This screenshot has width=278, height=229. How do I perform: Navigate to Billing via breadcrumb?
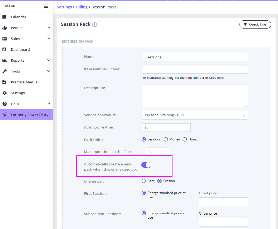[x=82, y=7]
